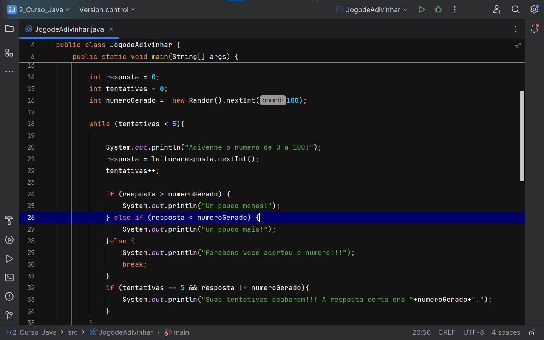The image size is (544, 340).
Task: Open more run actions menu
Action: click(x=455, y=9)
